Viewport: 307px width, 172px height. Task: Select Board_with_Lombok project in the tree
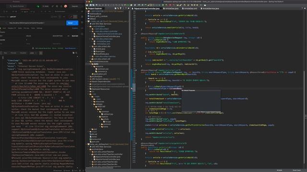(x=98, y=16)
